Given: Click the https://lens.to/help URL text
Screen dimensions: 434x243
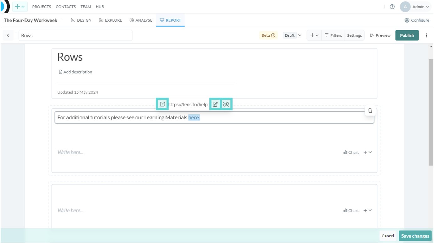Looking at the screenshot, I should [x=188, y=105].
